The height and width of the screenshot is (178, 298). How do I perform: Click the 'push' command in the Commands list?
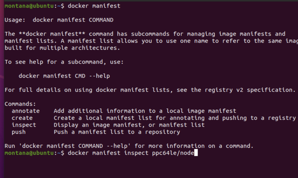tap(19, 132)
